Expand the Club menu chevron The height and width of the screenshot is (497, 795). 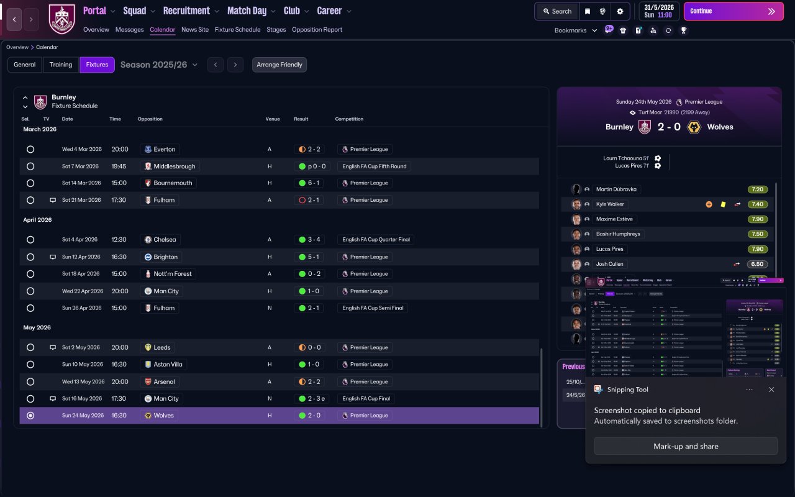(306, 11)
